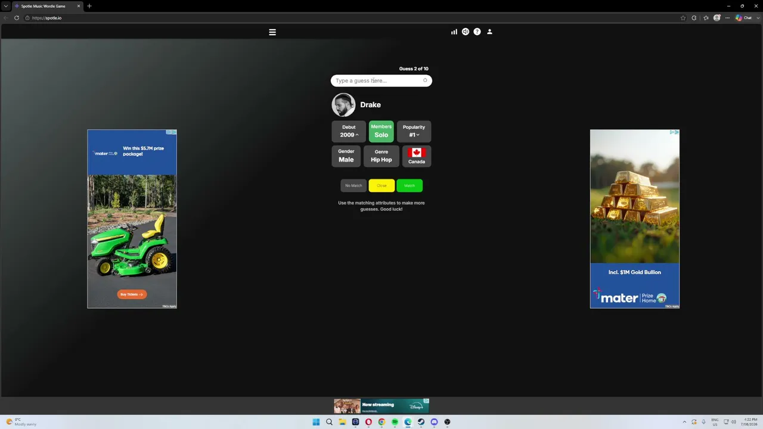Open the hamburger menu on Spotle
Screen dimensions: 763x429
pos(272,32)
